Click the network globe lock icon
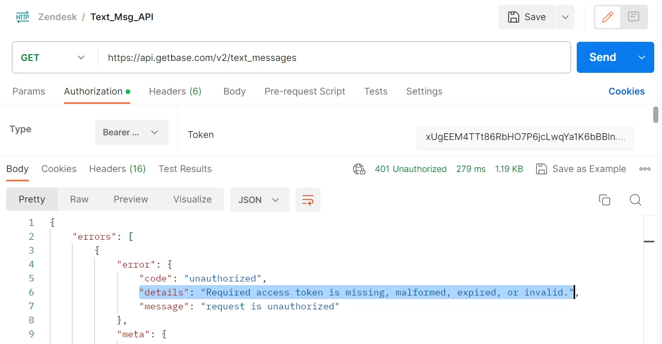Screen dimensions: 662x344 [x=359, y=169]
